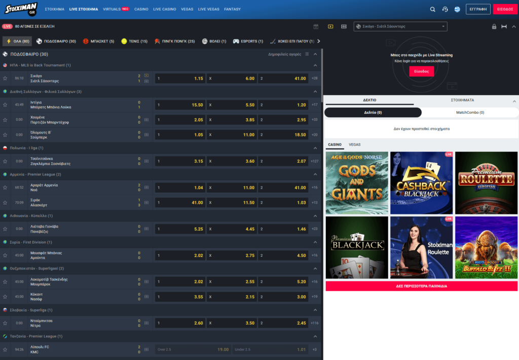Viewport: 519px width, 360px height.
Task: Bet on Σικάγο home win at 1.15
Action: click(x=180, y=78)
